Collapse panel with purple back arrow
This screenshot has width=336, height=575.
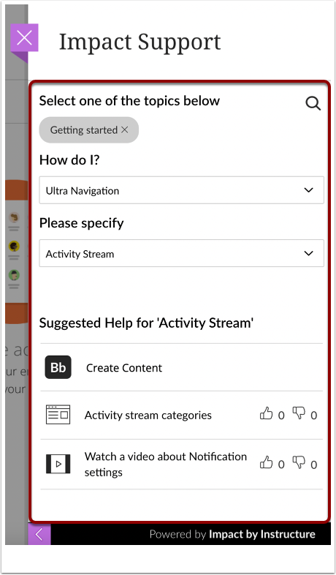39,534
